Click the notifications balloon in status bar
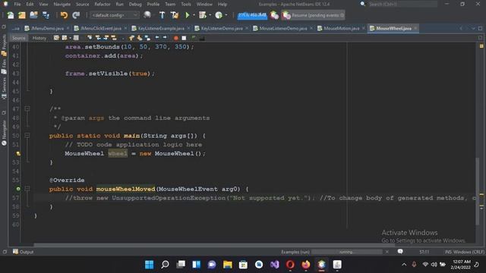 point(400,252)
